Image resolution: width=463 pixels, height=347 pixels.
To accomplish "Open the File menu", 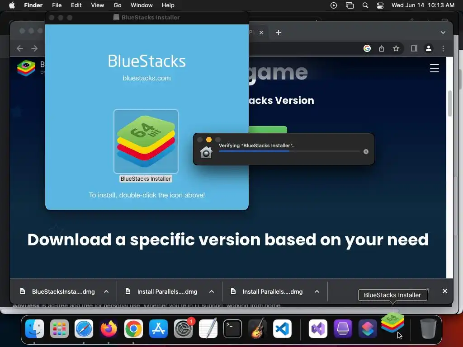I will click(57, 5).
